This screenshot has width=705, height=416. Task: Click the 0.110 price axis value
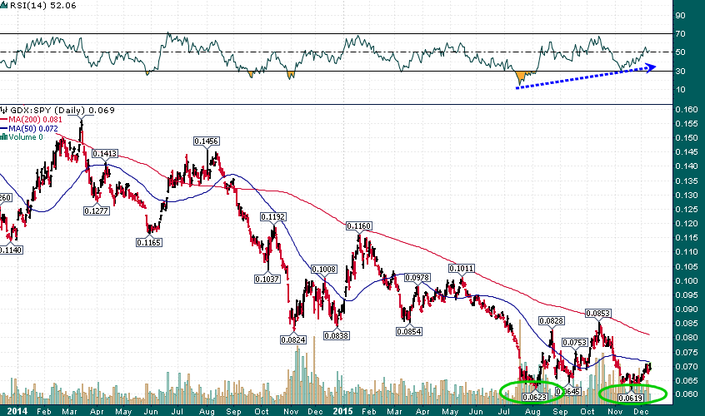(687, 252)
